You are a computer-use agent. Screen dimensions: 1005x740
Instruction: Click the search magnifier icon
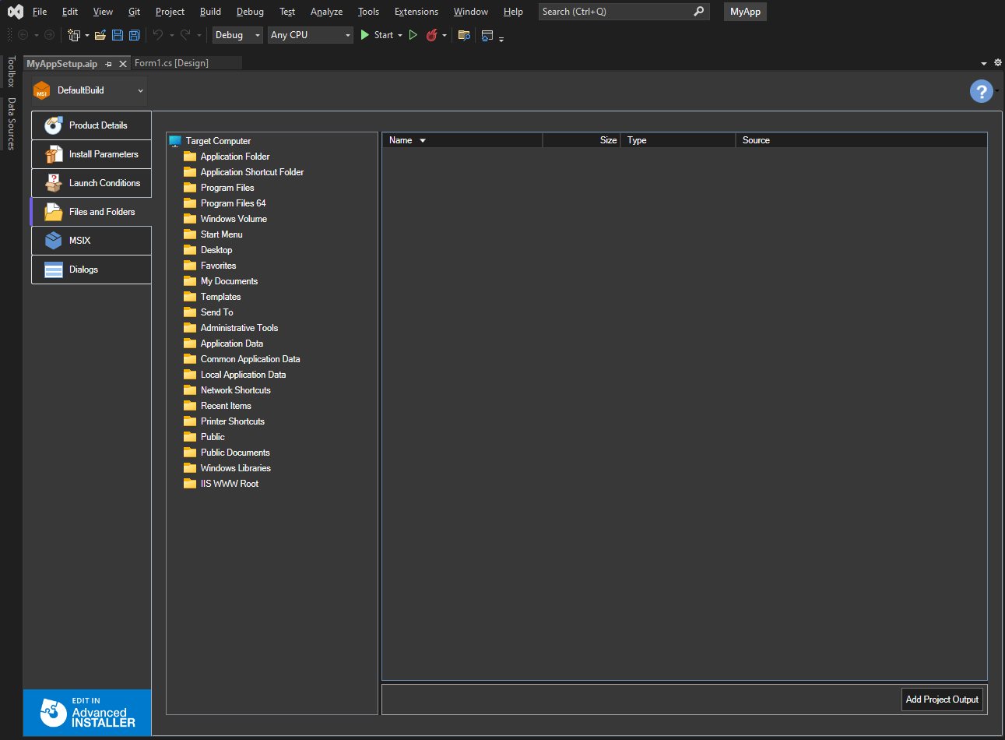point(699,12)
